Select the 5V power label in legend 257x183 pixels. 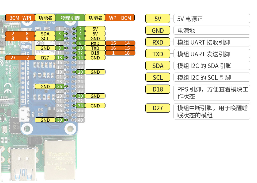[x=157, y=19]
